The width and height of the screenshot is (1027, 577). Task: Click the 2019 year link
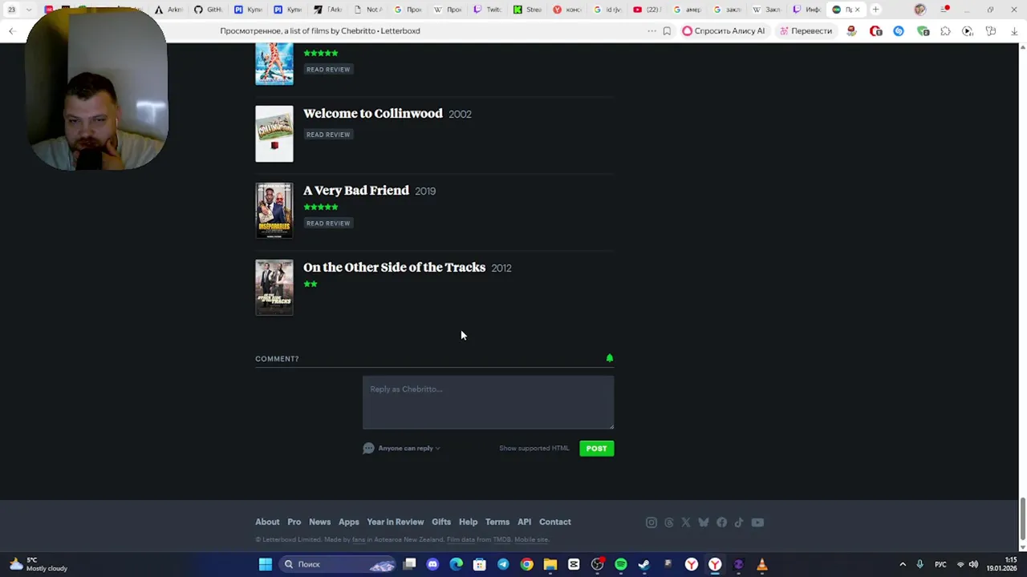point(425,191)
